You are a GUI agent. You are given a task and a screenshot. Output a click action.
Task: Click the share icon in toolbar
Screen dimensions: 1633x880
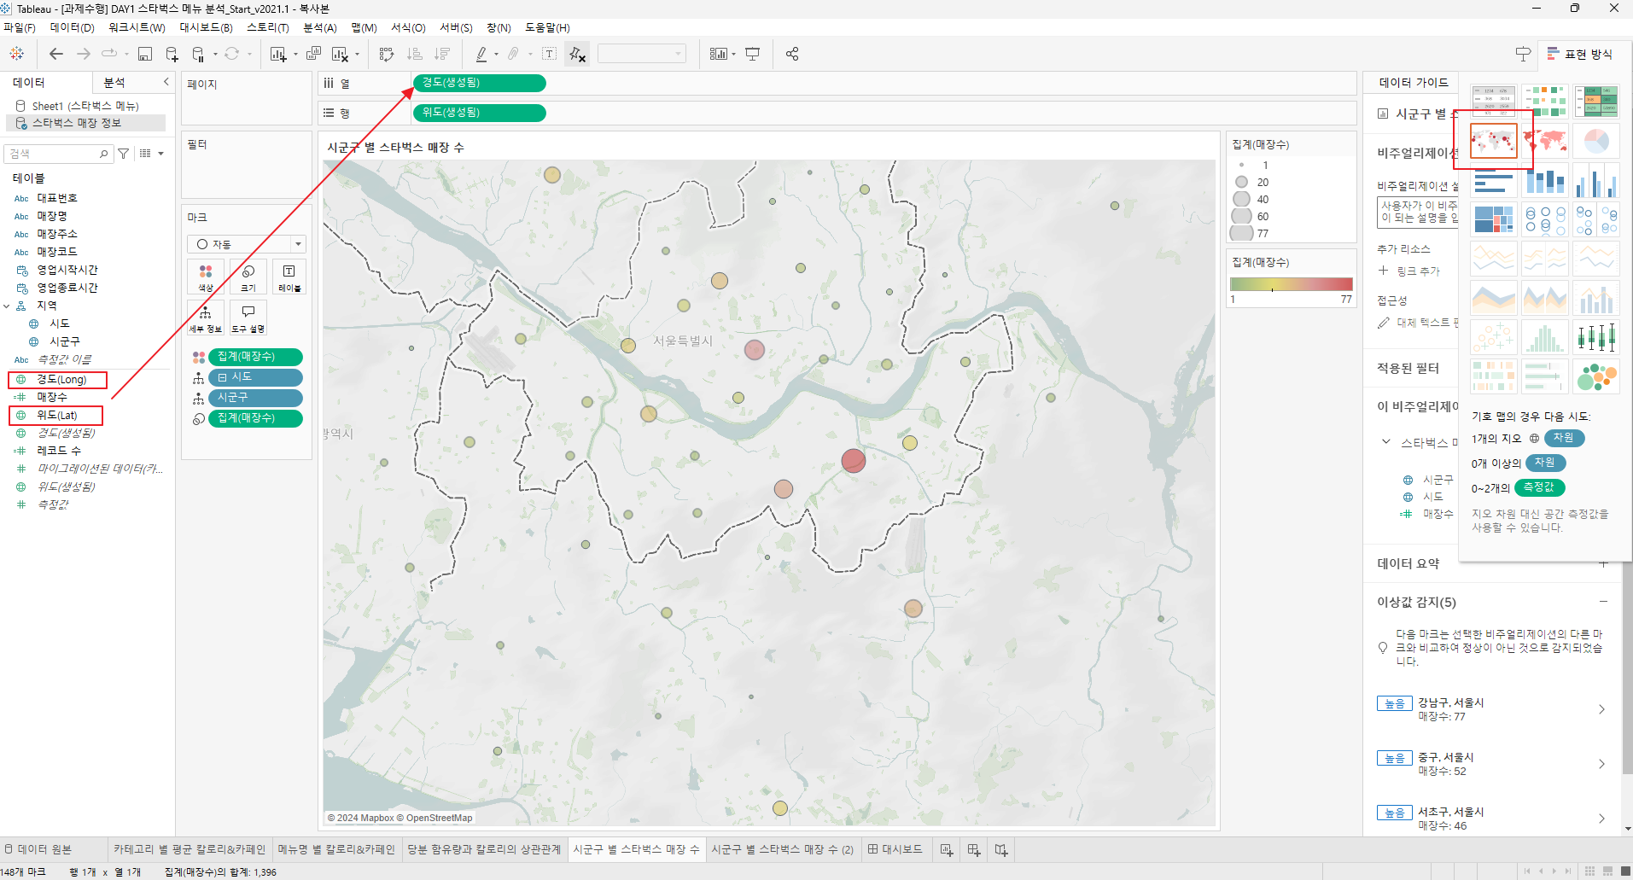pos(792,54)
